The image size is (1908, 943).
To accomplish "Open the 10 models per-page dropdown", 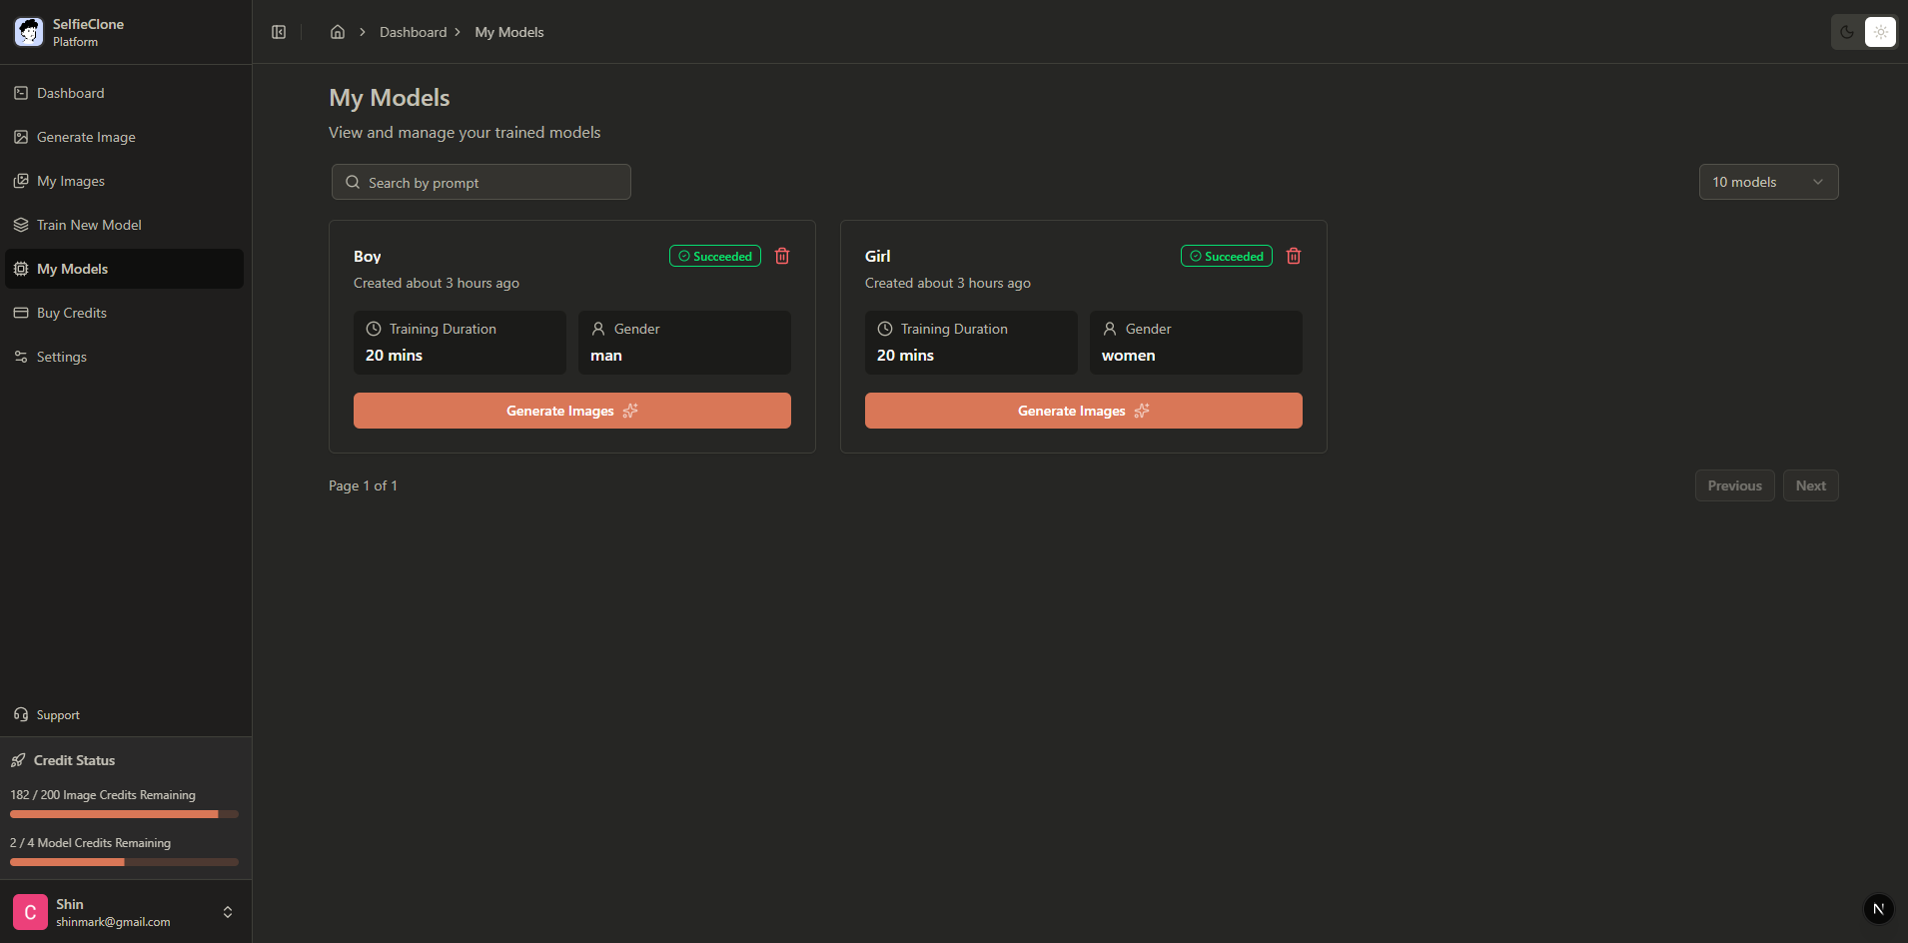I will tap(1767, 181).
